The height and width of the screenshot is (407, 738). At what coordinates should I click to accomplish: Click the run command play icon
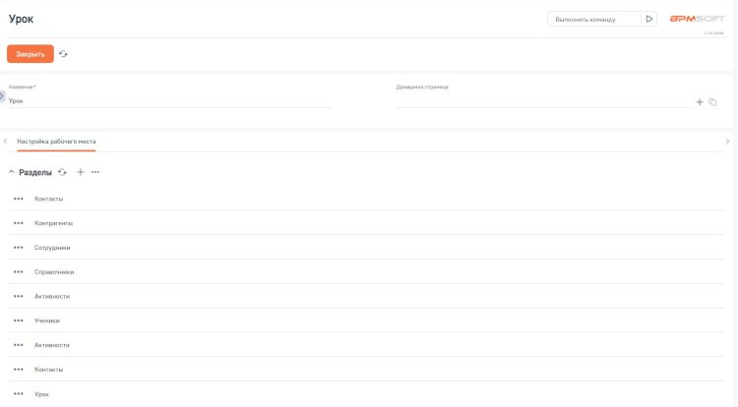pos(648,19)
